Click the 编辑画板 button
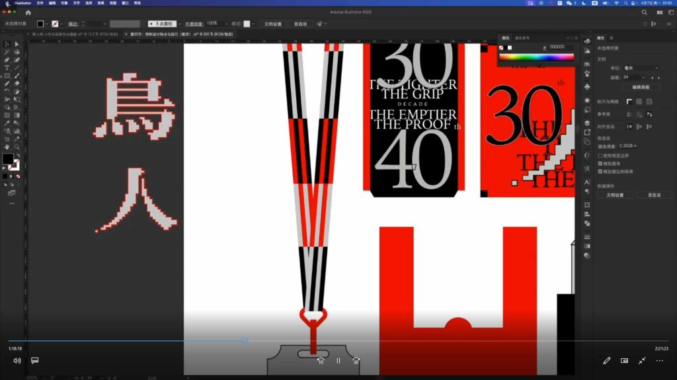677x380 pixels. click(x=641, y=87)
